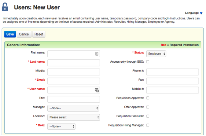Click the Users: New User heading
Image resolution: width=206 pixels, height=136 pixels.
point(37,7)
